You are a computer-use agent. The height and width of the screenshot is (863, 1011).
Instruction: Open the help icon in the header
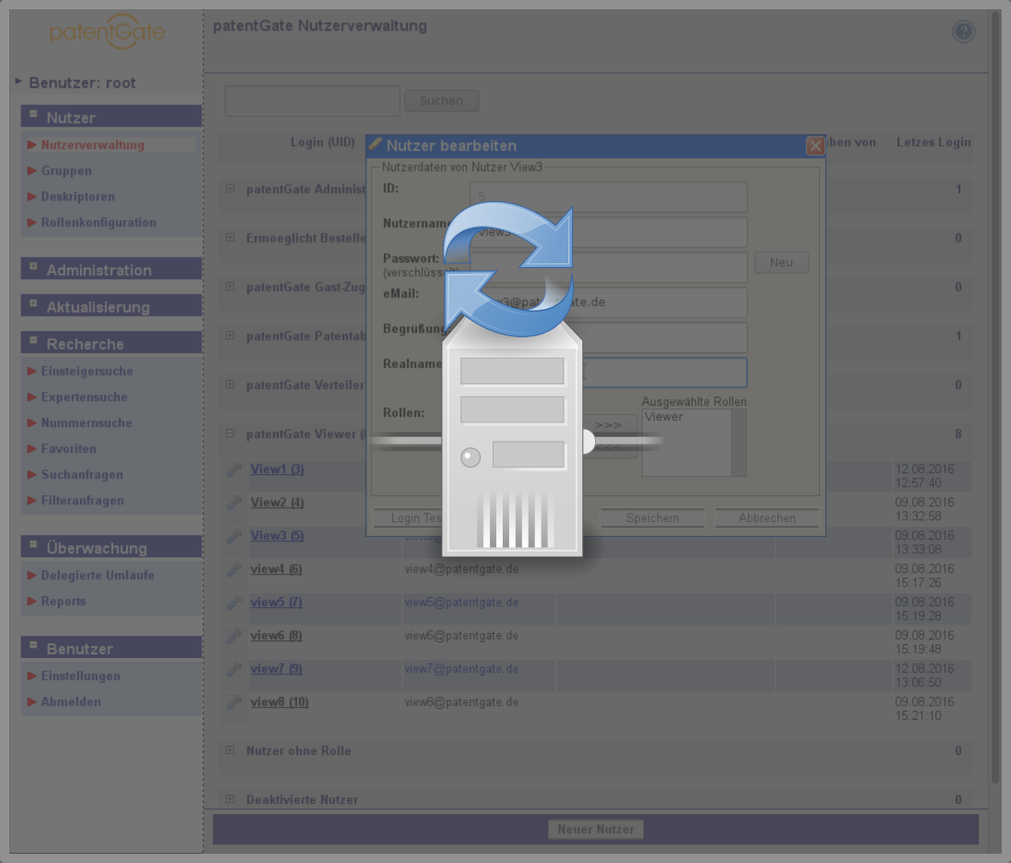tap(963, 31)
